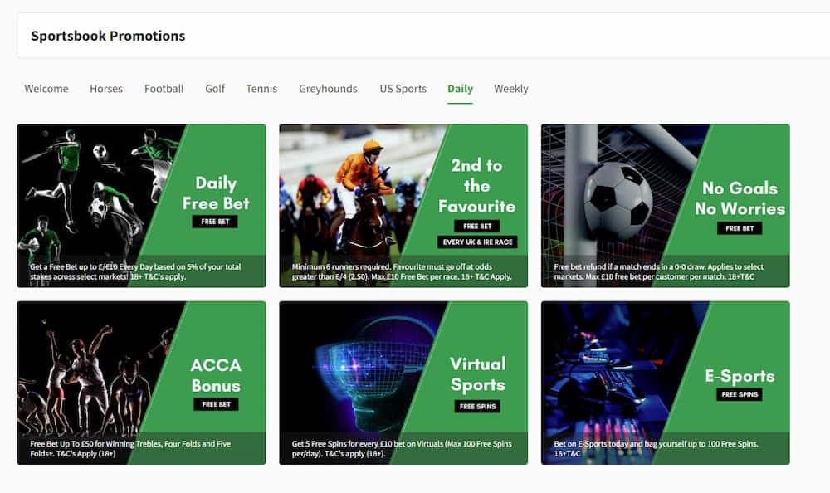Click the FREE SPINS badge under E-Sports
The height and width of the screenshot is (493, 830).
[x=740, y=394]
